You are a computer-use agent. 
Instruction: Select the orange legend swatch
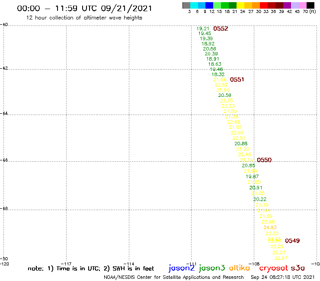(x=256, y=5)
